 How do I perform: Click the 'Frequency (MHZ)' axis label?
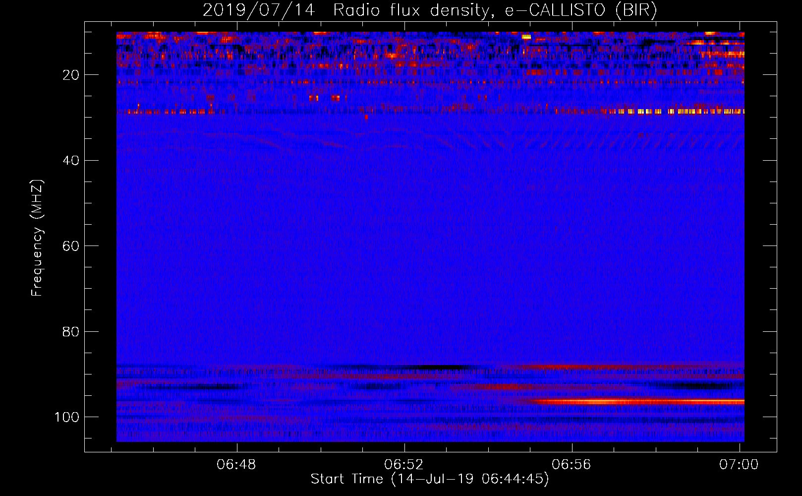[37, 238]
